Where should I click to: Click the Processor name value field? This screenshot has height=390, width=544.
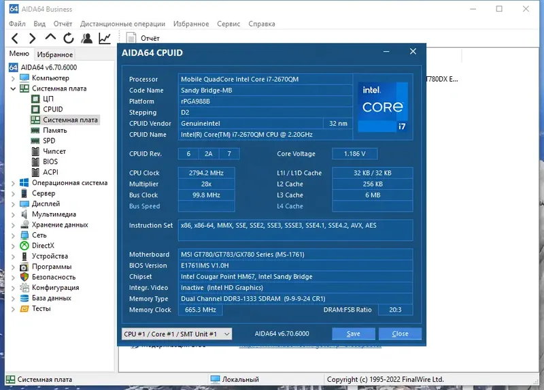coord(265,79)
